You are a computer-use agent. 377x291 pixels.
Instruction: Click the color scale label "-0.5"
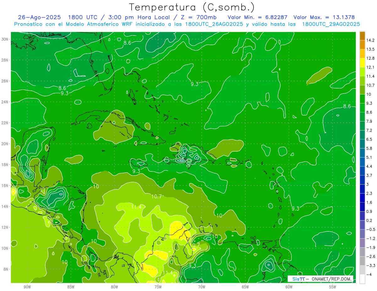point(371,229)
